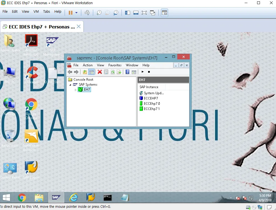Toggle the VMware thumbnail bar

click(x=136, y=13)
